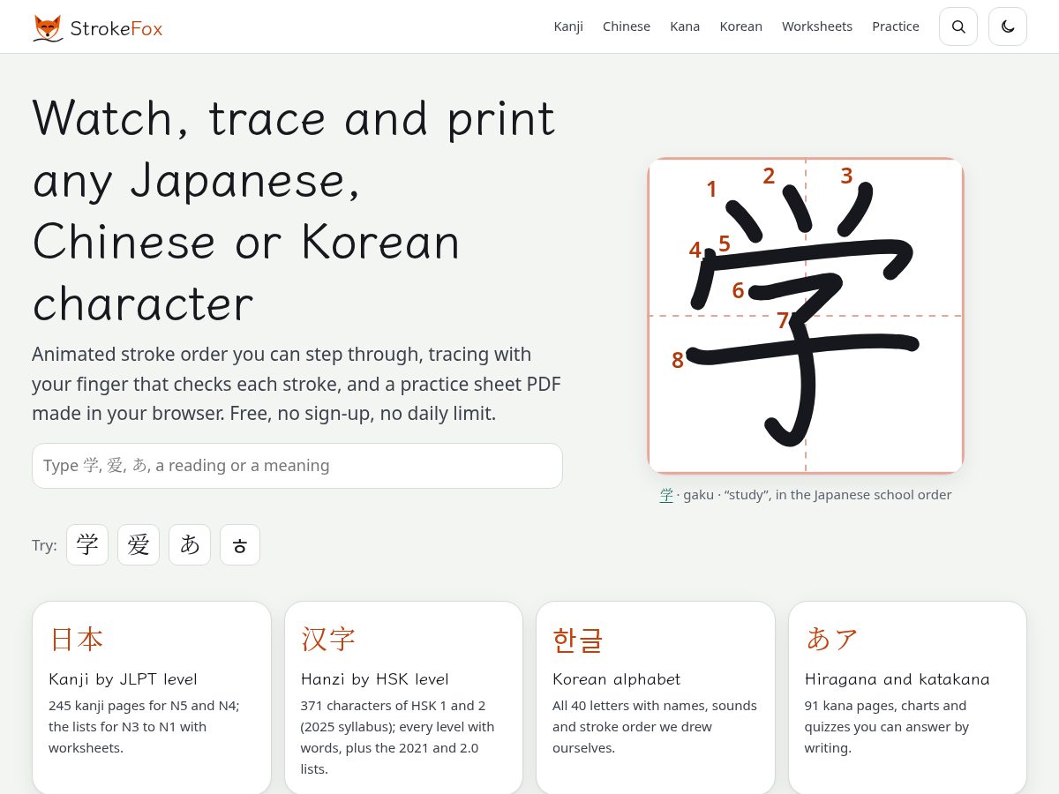Try the あ sample character button
The height and width of the screenshot is (794, 1059).
[x=190, y=544]
